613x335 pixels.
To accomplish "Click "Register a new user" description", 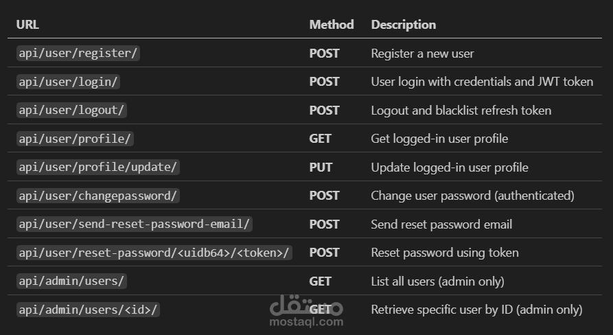I will point(422,54).
